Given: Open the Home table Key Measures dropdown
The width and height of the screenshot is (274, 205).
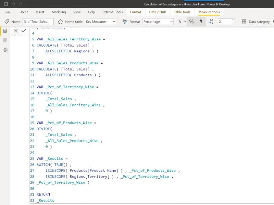Looking at the screenshot, I should (x=100, y=22).
